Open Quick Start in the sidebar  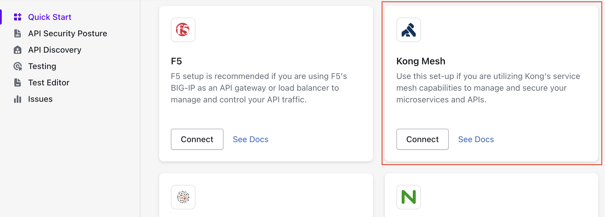[49, 17]
